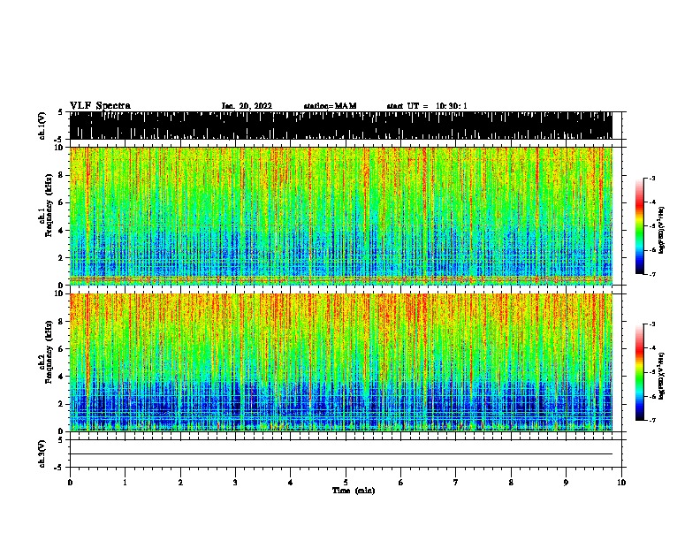700x541 pixels.
Task: Click the "8" tick on ch.2 frequency axis
Action: (62, 322)
